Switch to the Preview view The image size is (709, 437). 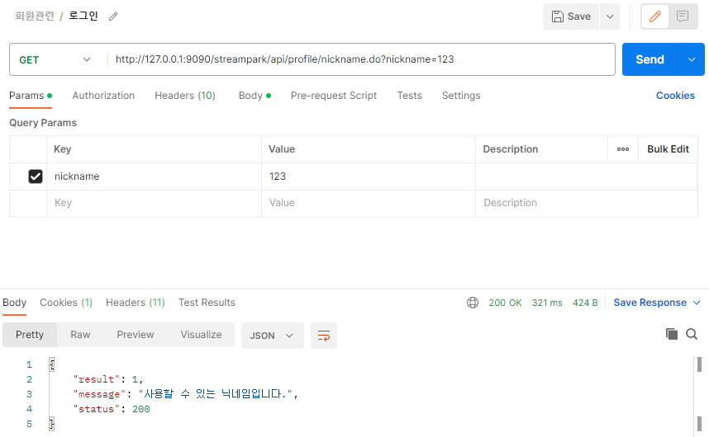(x=136, y=335)
